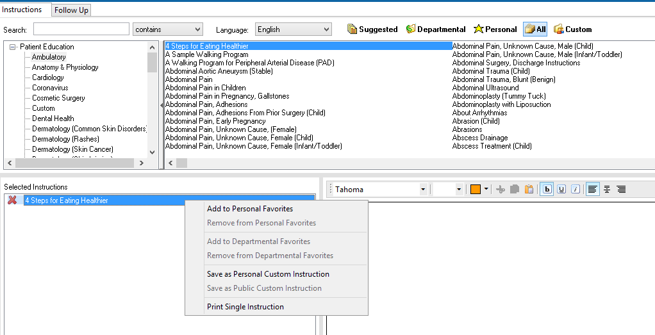Open the Language dropdown
This screenshot has width=655, height=335.
(293, 29)
